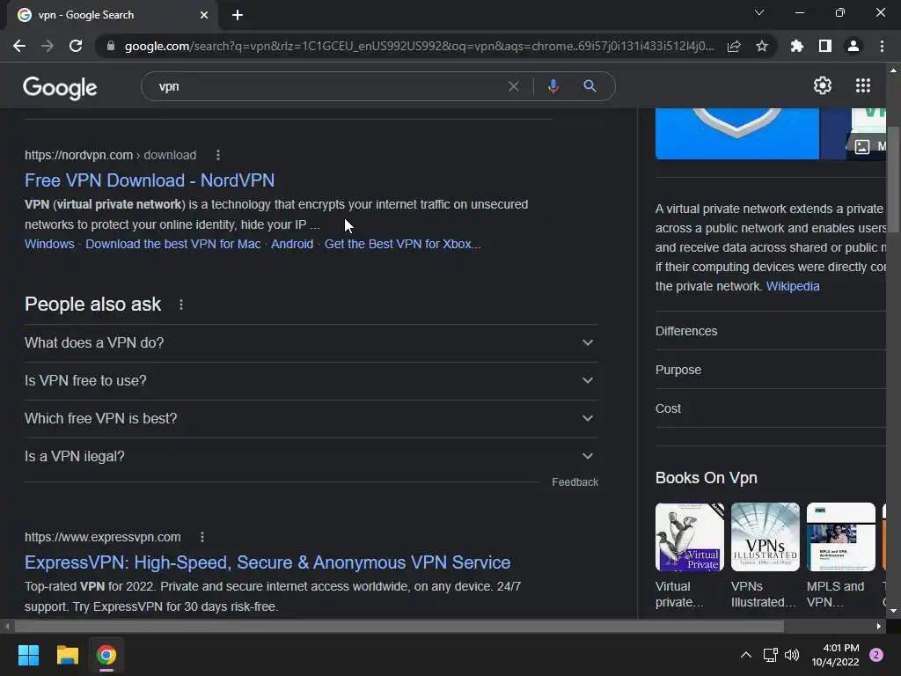Share this page icon in address bar
This screenshot has width=901, height=676.
734,46
